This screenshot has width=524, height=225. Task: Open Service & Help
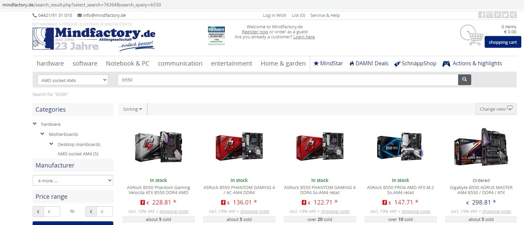[325, 15]
